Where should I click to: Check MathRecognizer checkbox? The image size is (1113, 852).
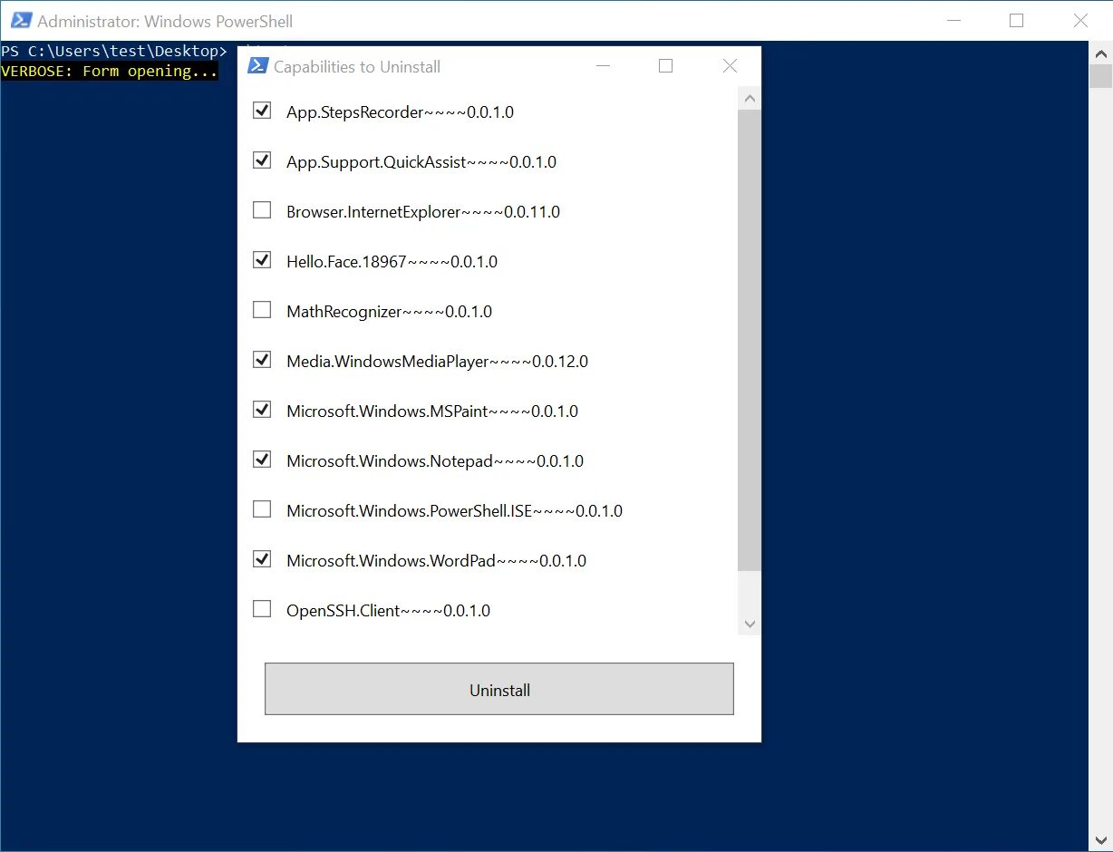coord(262,310)
